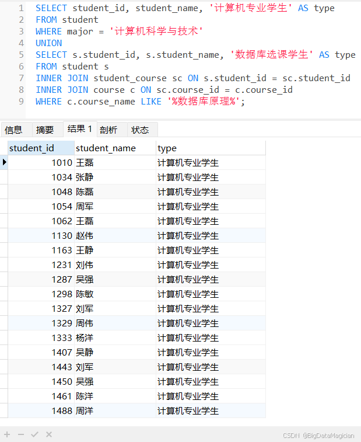Viewport: 361px width, 442px height.
Task: Click the add record plus icon
Action: (x=7, y=434)
